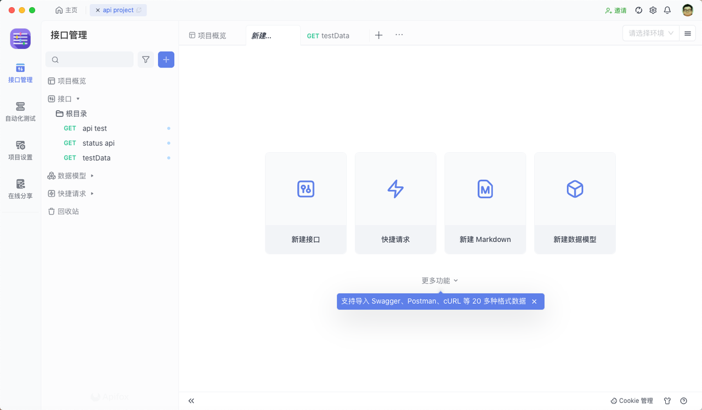The height and width of the screenshot is (410, 702).
Task: Open 项目概览 in the sidebar tree
Action: pos(67,81)
